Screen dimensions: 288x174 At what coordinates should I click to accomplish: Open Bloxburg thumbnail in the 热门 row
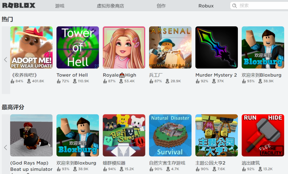tap(263, 47)
